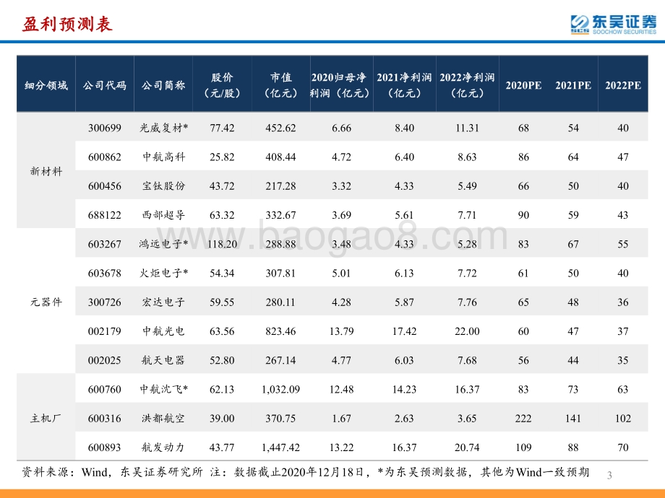
Task: Click the 细分领域 column header
Action: pos(46,86)
